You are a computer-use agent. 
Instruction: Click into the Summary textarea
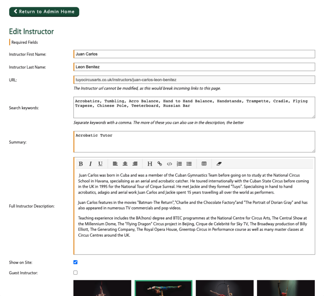point(194,142)
